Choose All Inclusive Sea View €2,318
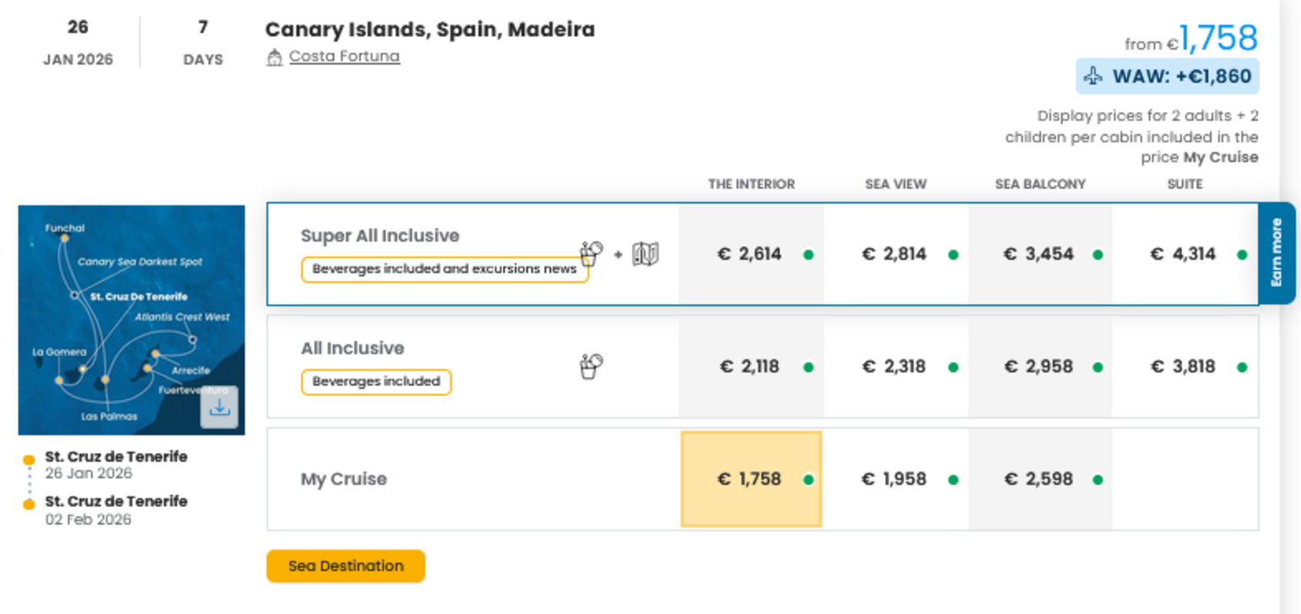The height and width of the screenshot is (614, 1301). pos(896,367)
